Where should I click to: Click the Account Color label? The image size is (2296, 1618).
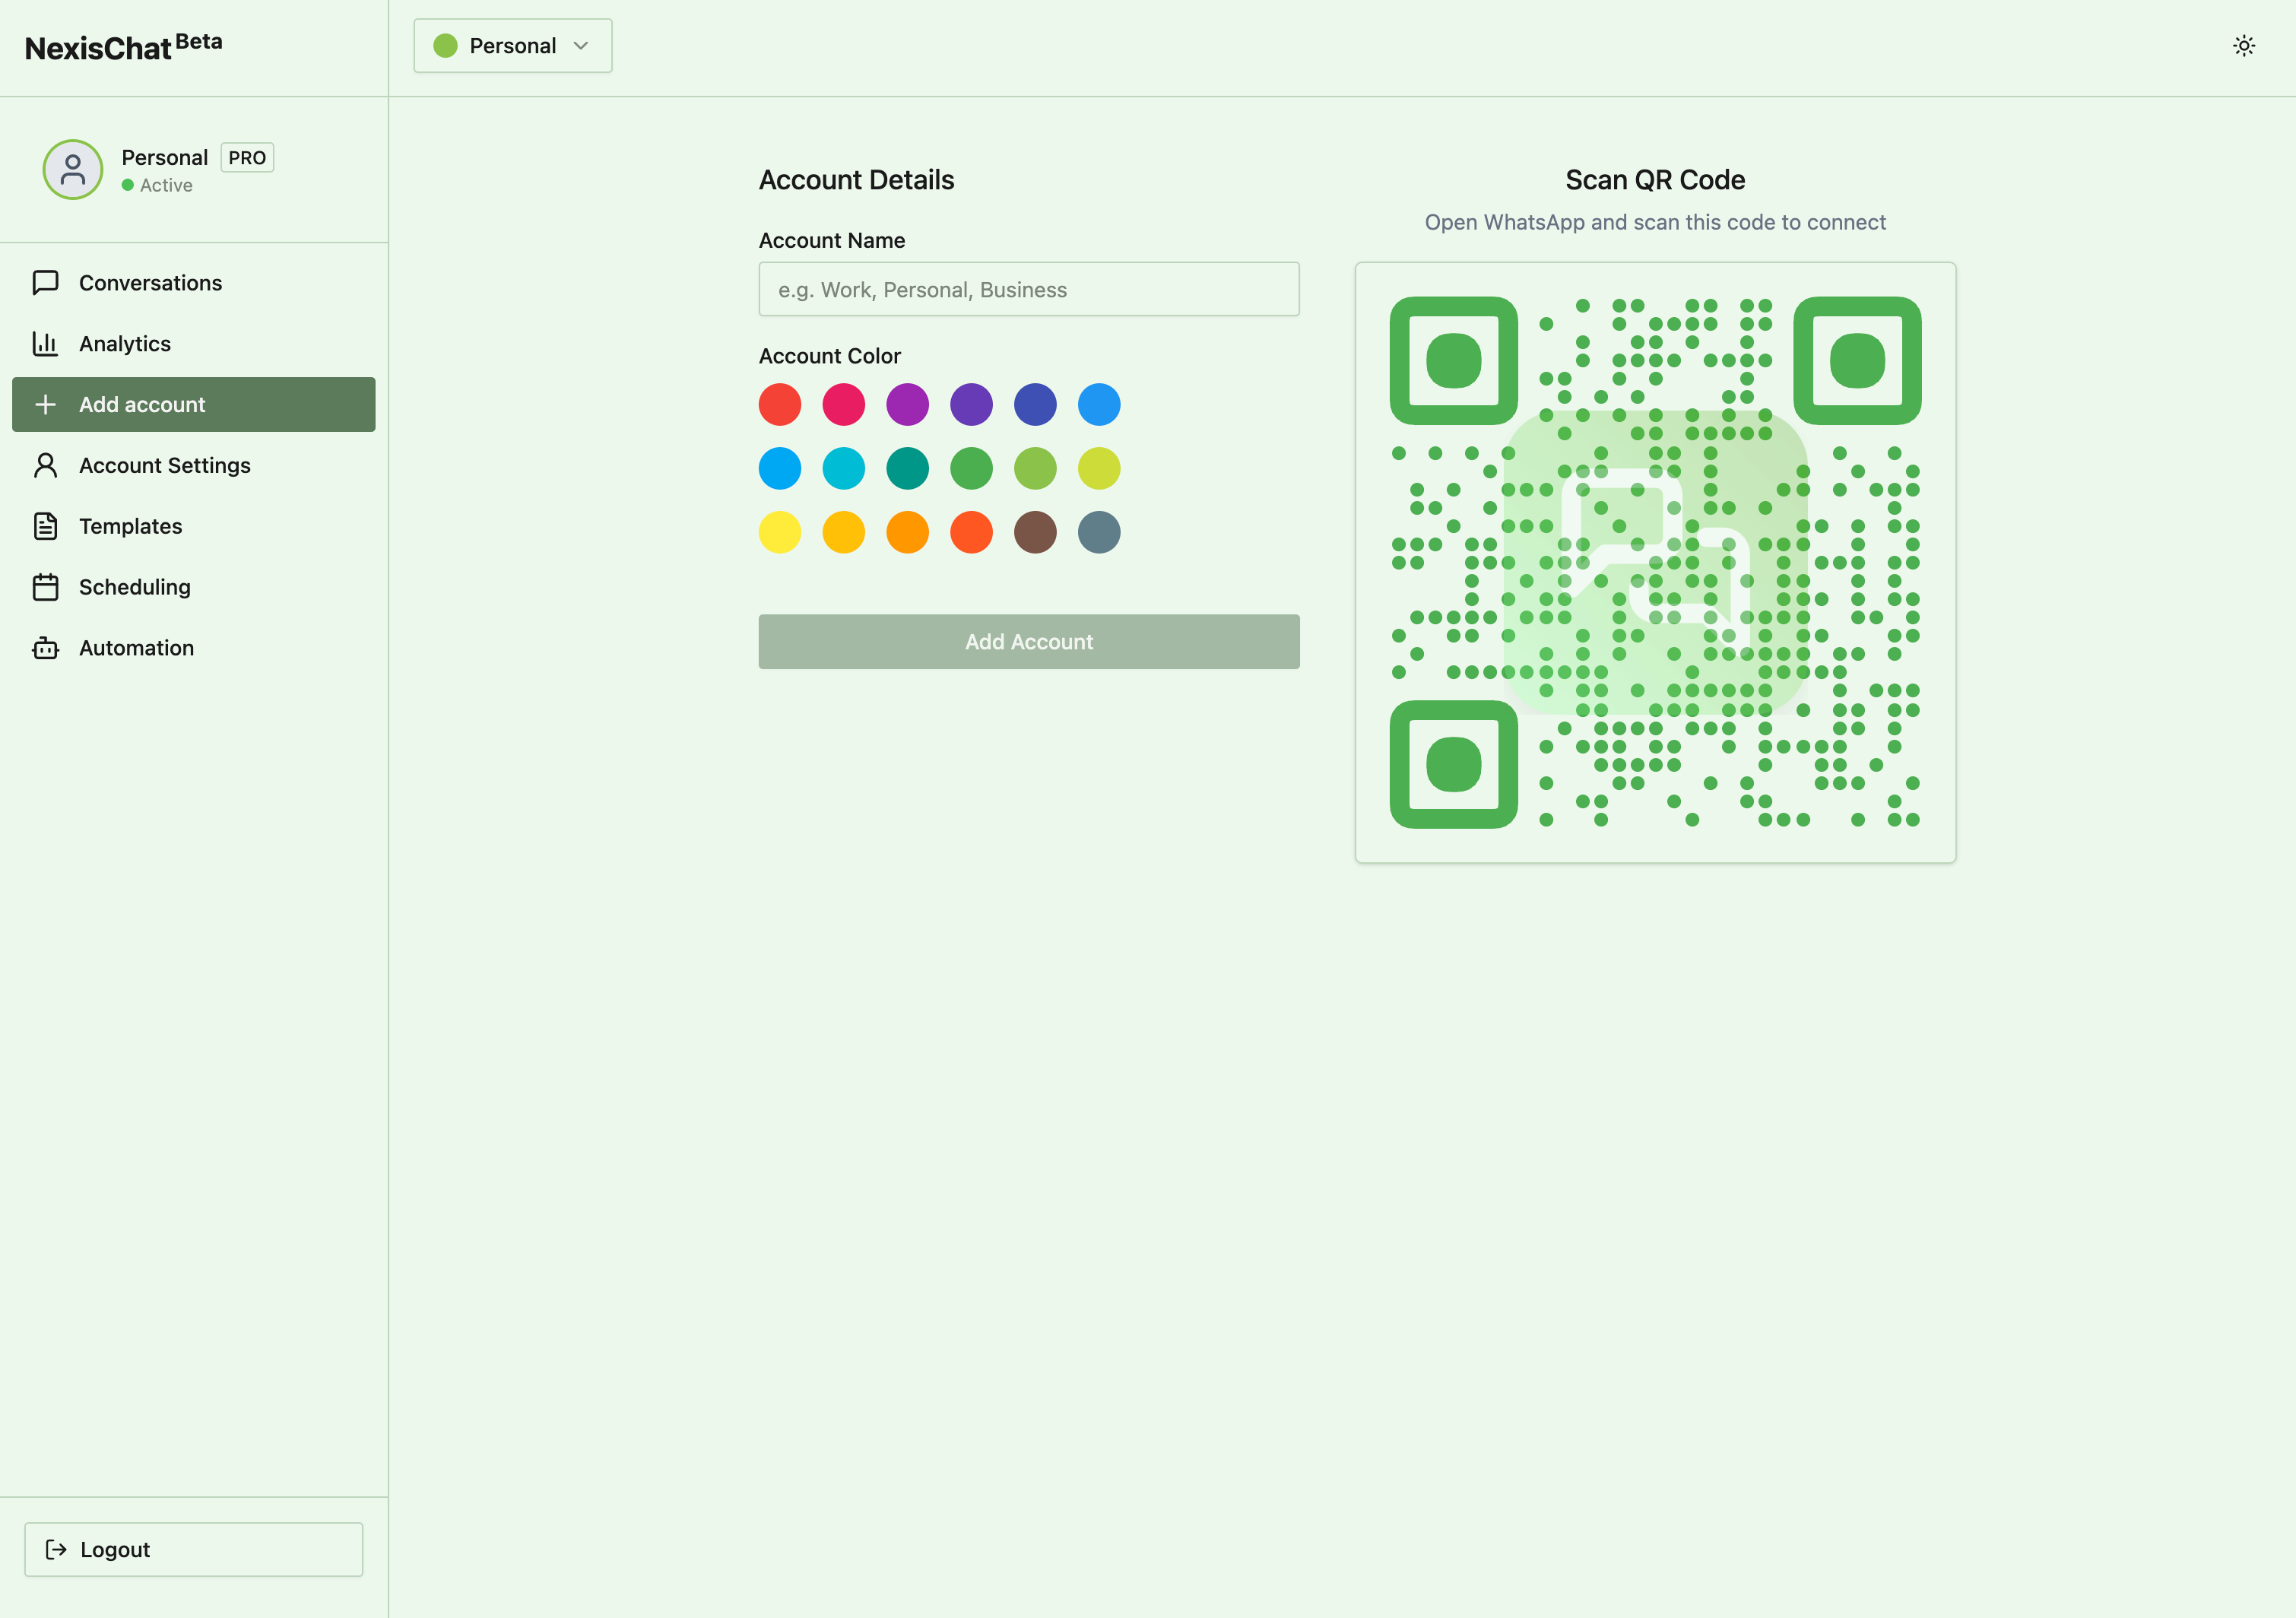pos(830,356)
